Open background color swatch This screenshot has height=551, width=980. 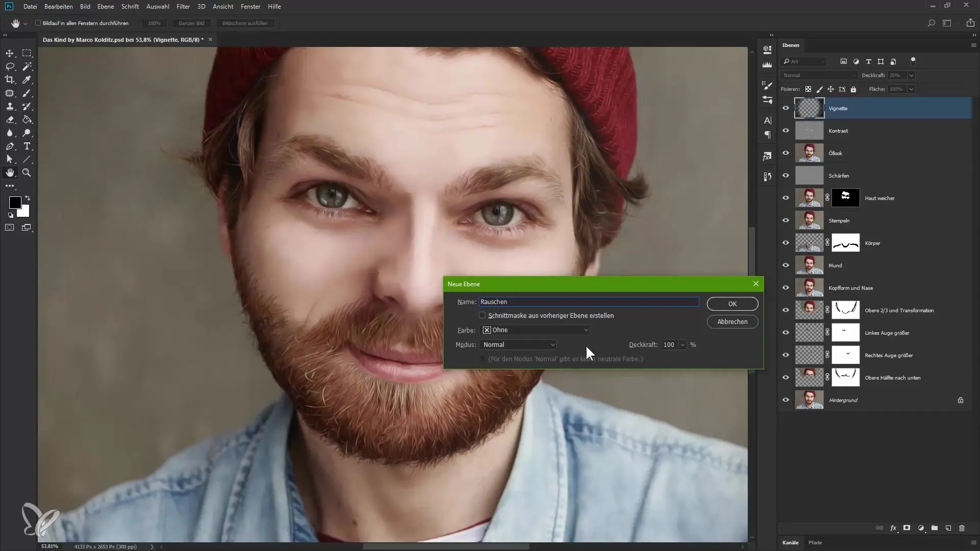pos(25,213)
